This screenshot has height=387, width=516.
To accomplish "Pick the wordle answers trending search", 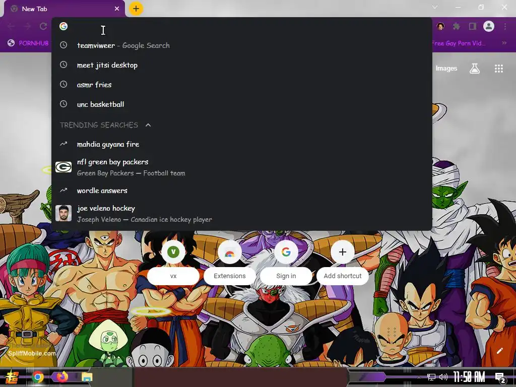I will pyautogui.click(x=241, y=190).
